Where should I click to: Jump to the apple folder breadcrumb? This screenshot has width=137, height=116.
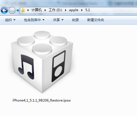click(x=74, y=10)
